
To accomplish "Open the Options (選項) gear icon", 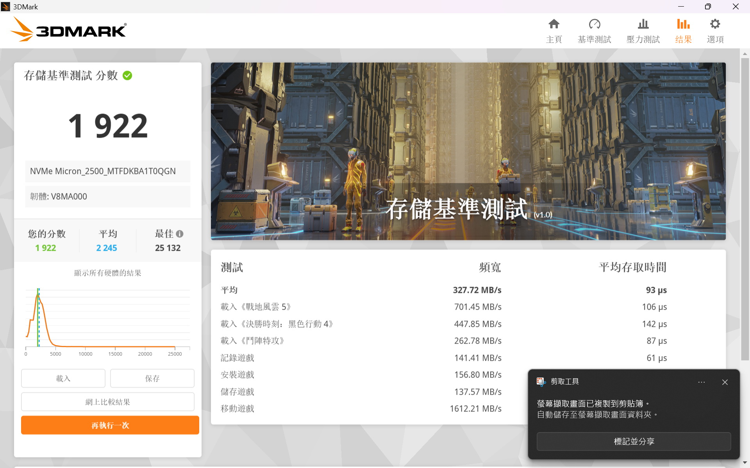I will [715, 24].
